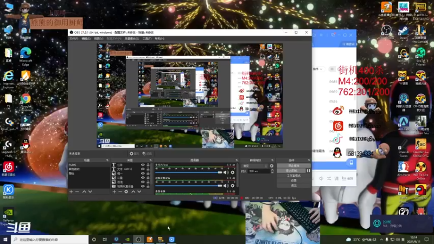The image size is (434, 244).
Task: Open the second OBS menu (编辑)
Action: coord(86,38)
